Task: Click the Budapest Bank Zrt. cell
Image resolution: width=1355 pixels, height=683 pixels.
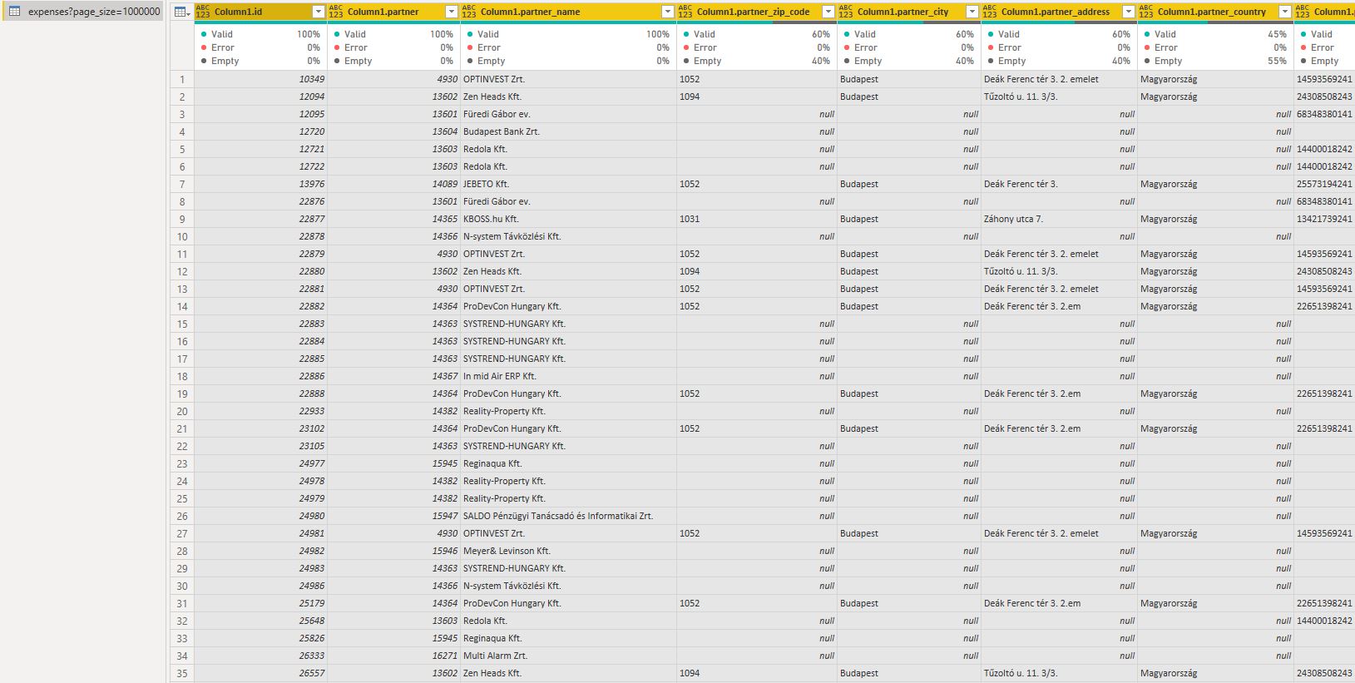Action: (x=568, y=131)
